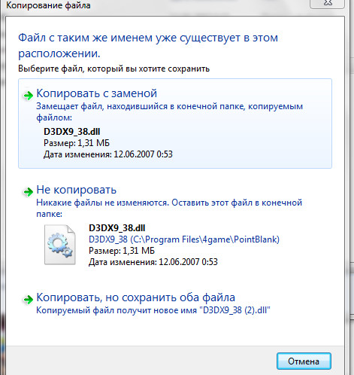Click modification date in replace option

tap(108, 154)
